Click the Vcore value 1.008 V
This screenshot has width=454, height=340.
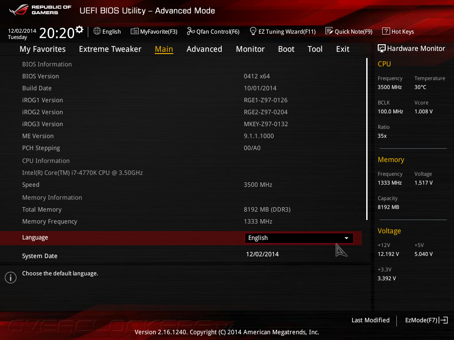[423, 111]
